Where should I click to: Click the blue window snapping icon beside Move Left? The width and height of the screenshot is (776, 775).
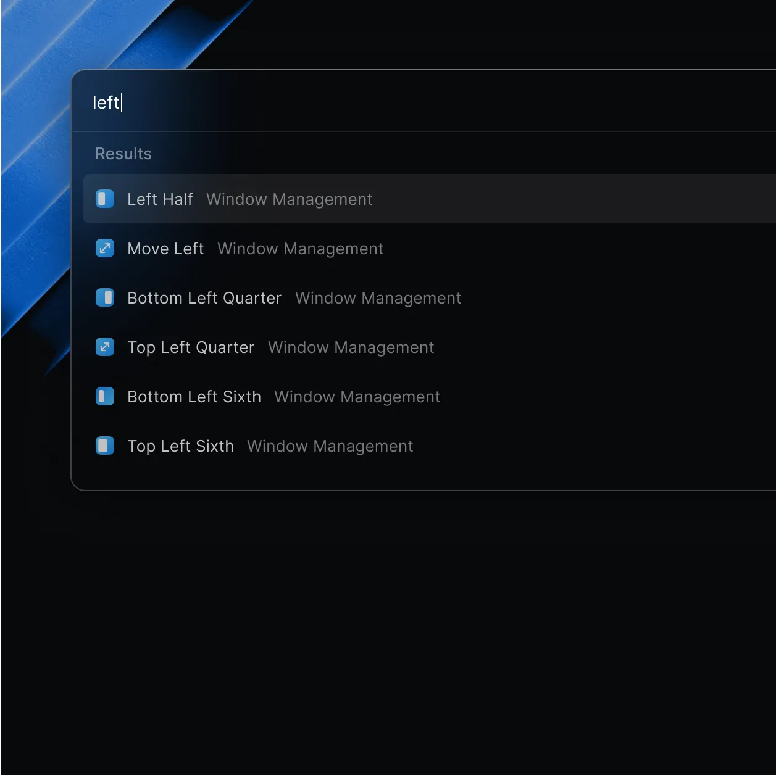click(x=105, y=248)
